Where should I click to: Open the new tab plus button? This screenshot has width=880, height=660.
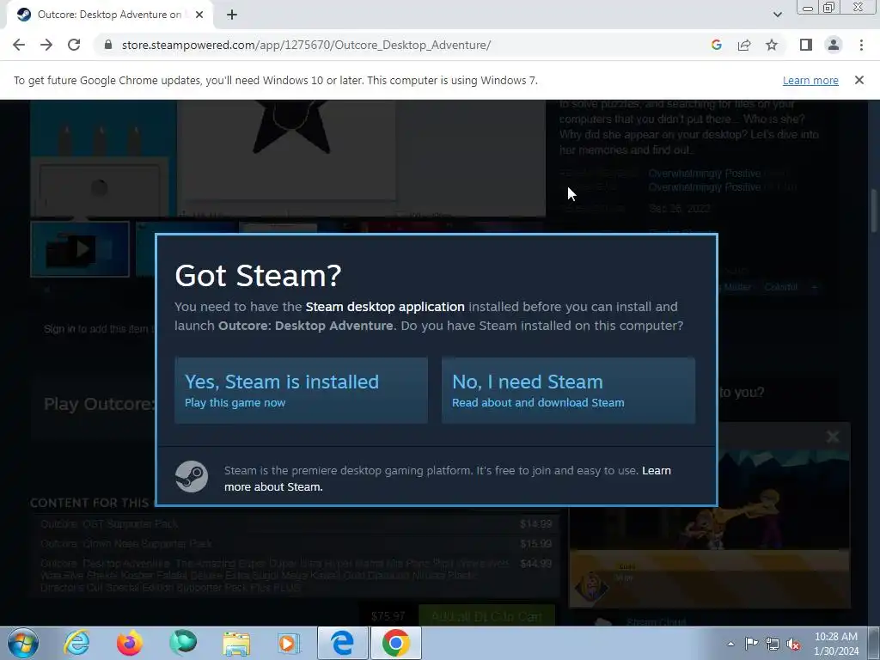(232, 15)
